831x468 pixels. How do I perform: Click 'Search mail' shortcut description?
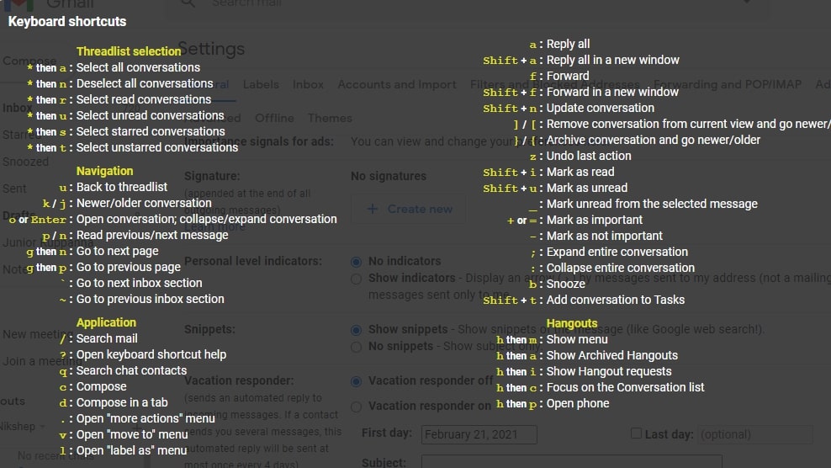coord(107,338)
